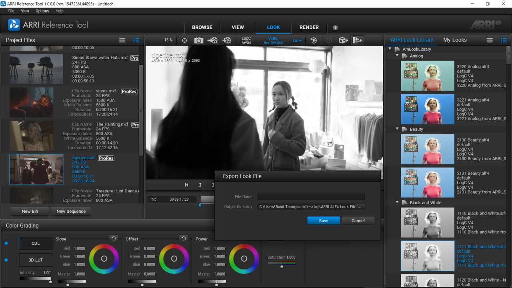Reset the Slope color wheel

point(114,238)
